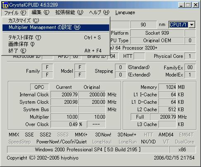Click the MMX feature label
This screenshot has height=167, width=201.
(x=14, y=135)
